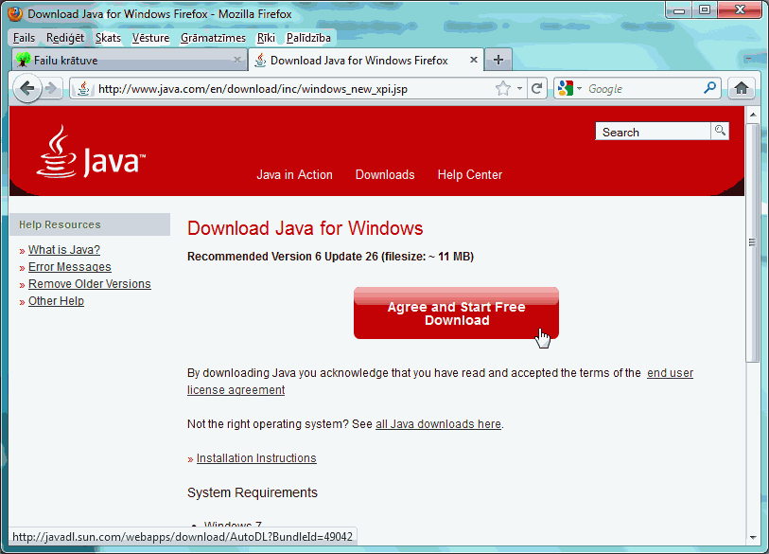Click the Firefox icon in the title bar
The width and height of the screenshot is (769, 554).
pos(15,13)
